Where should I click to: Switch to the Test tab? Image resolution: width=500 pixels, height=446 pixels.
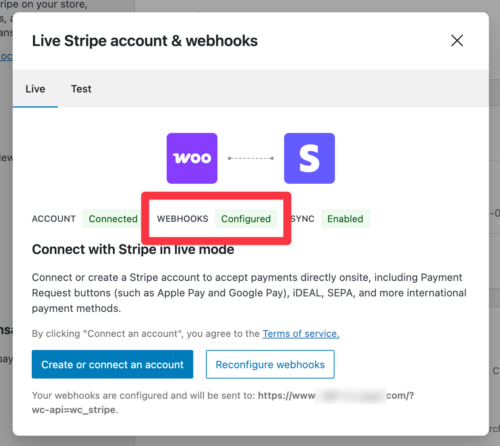pyautogui.click(x=81, y=88)
